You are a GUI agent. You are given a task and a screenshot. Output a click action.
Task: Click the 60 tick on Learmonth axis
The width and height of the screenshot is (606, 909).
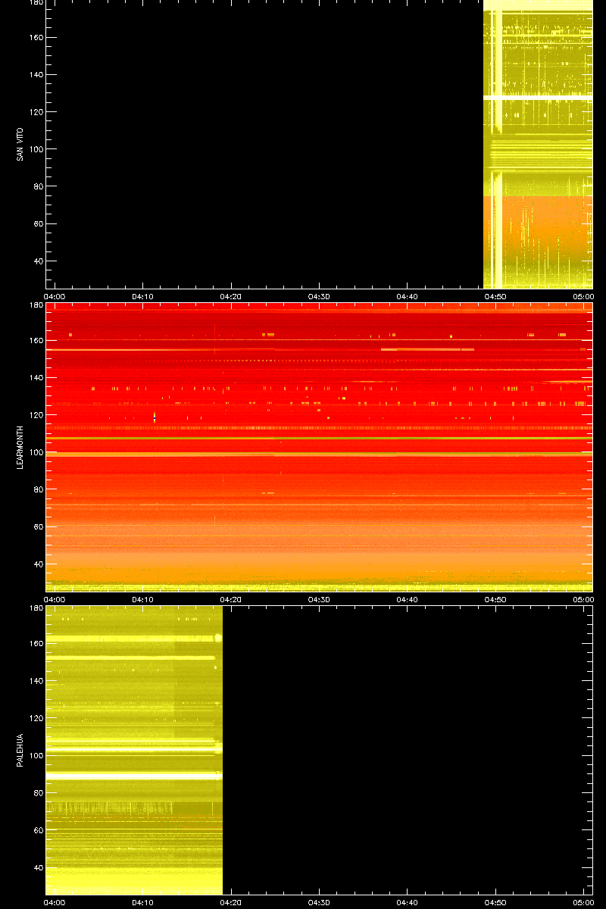point(38,526)
